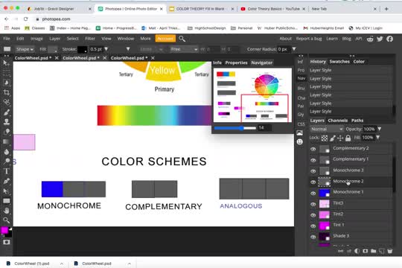Select the Brush tool
The height and width of the screenshot is (268, 402).
(x=7, y=112)
